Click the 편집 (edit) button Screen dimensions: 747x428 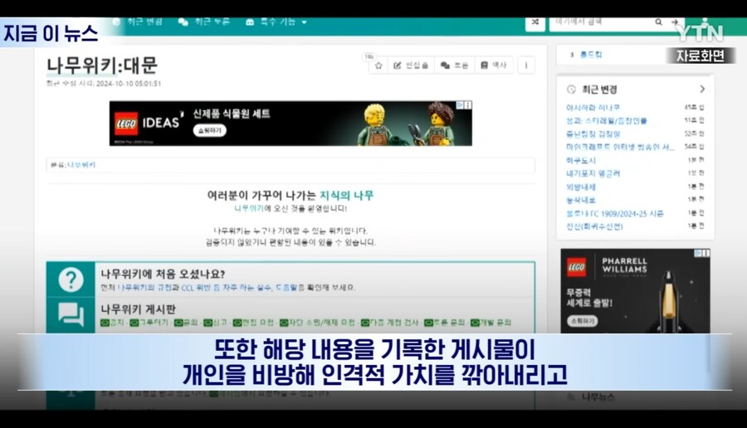pos(409,65)
